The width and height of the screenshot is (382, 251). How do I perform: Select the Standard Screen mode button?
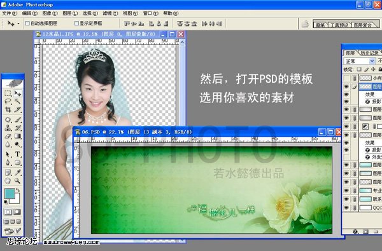click(6, 222)
